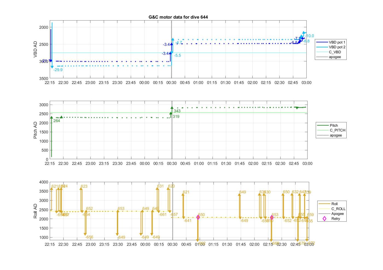Click the '659' roll data label
383x270 pixels.
[x=311, y=215]
